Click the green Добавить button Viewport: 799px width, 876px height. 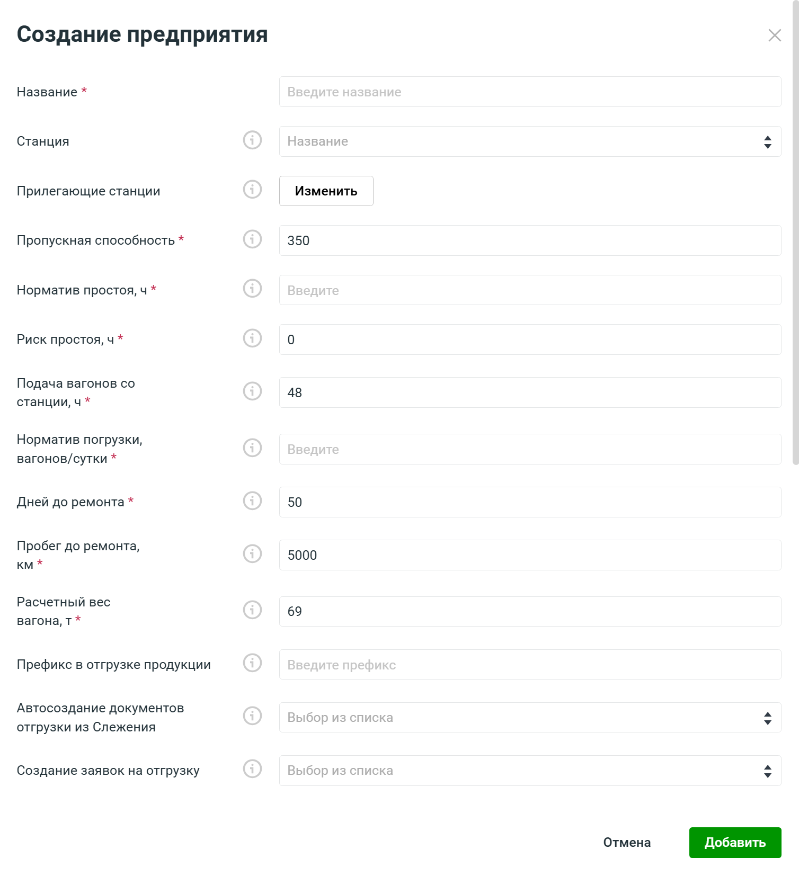point(735,843)
